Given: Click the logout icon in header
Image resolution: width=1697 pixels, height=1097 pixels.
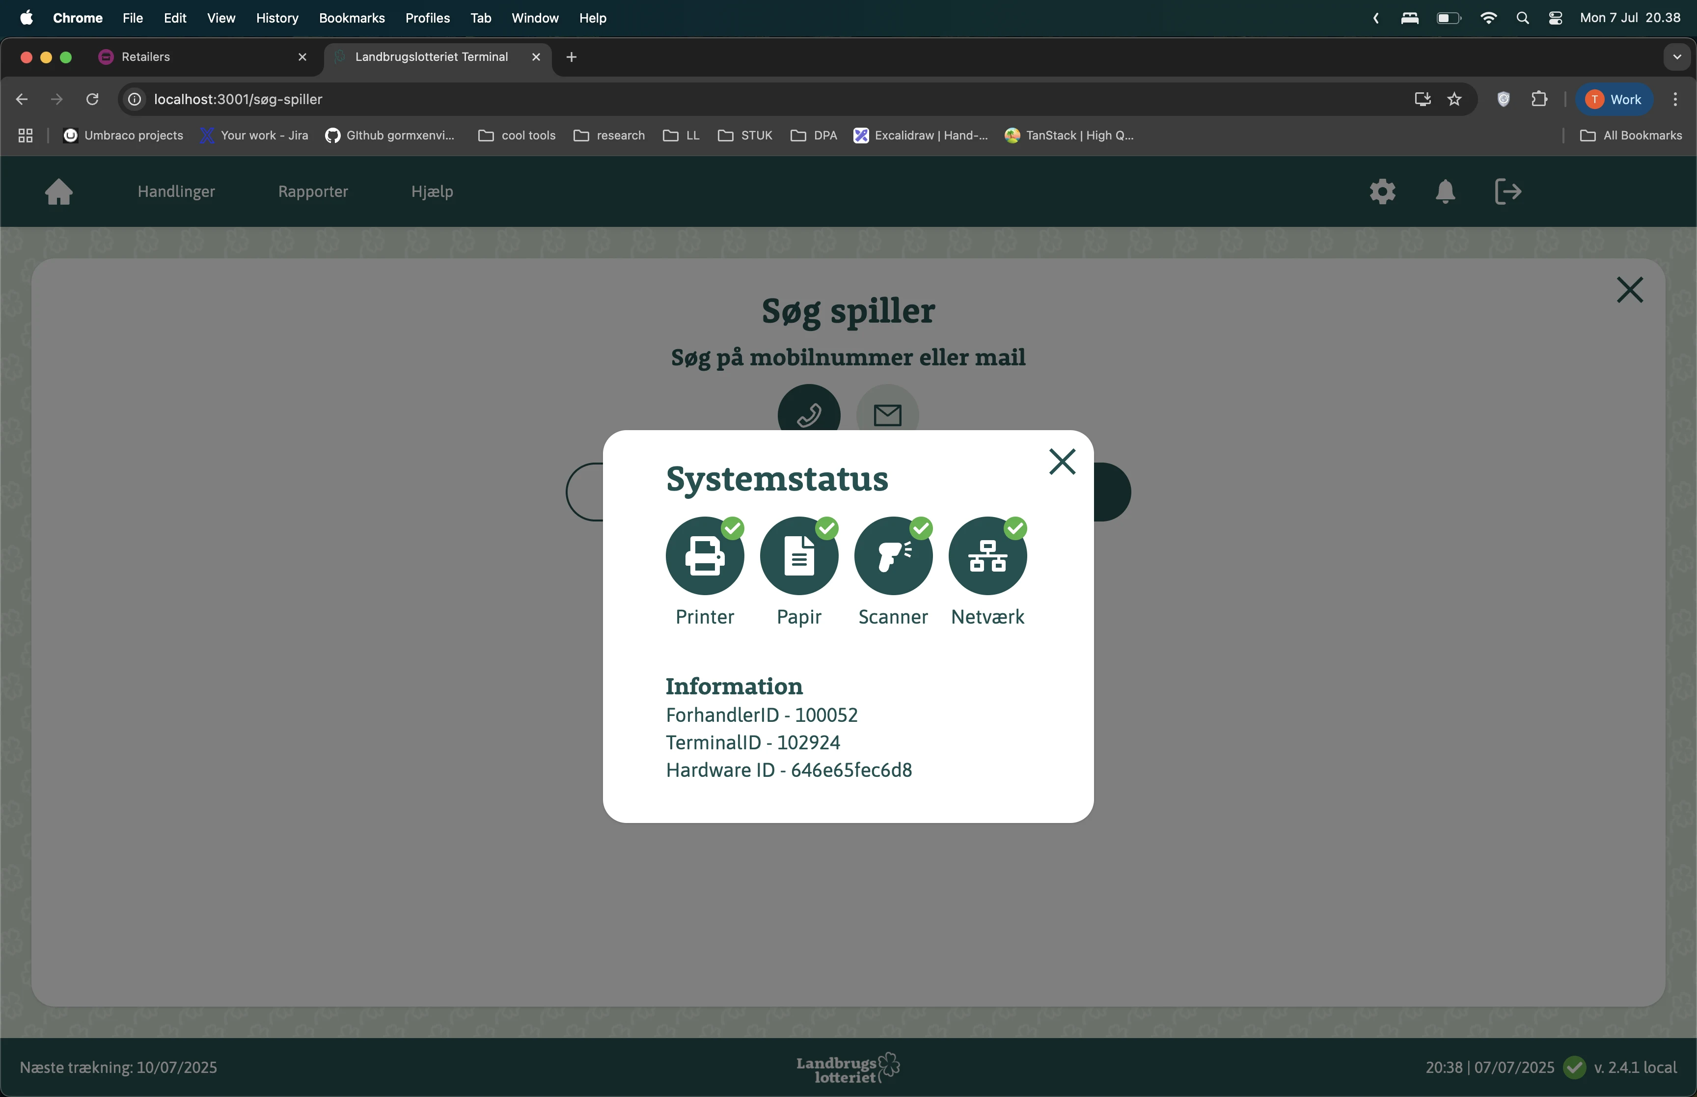Looking at the screenshot, I should (1507, 191).
